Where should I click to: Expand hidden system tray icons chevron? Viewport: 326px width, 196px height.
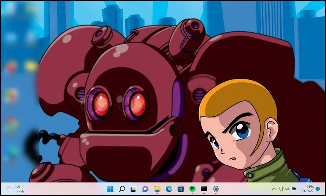(x=274, y=189)
